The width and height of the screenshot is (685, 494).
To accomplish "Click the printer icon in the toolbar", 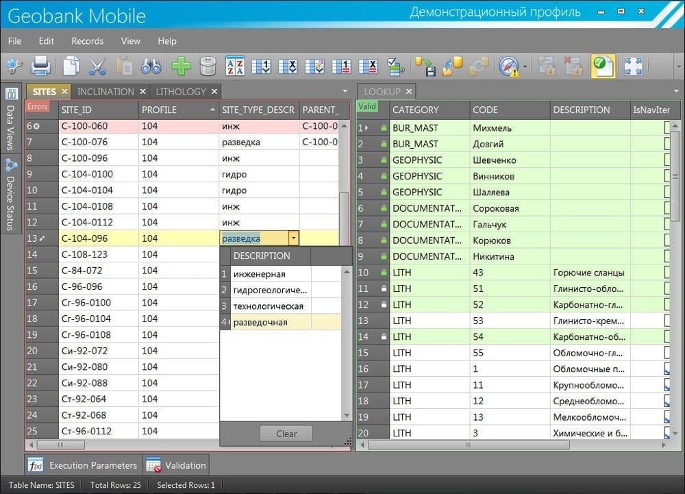I will point(40,66).
